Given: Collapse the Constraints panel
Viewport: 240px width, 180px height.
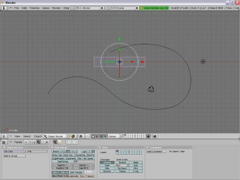Looking at the screenshot, I should (x=147, y=147).
